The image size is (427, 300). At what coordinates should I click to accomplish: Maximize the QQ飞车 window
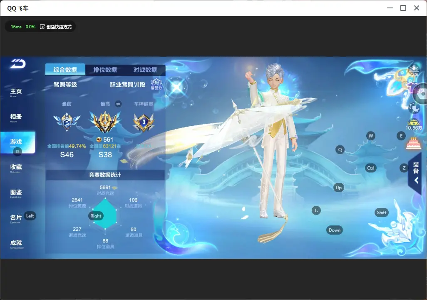403,8
